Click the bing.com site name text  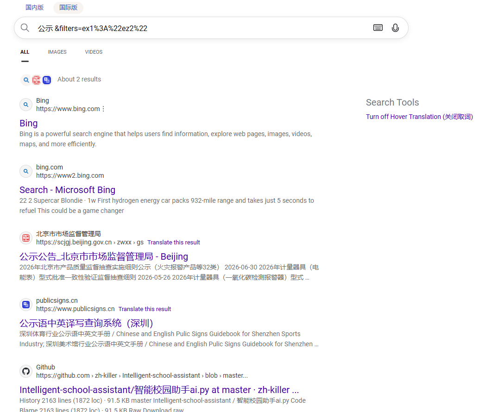click(50, 167)
